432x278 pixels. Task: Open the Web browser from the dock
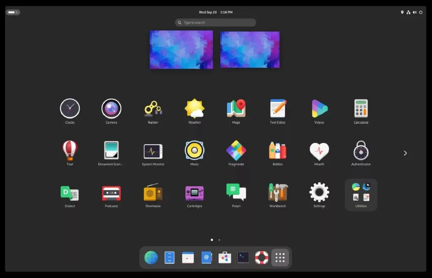click(x=151, y=257)
